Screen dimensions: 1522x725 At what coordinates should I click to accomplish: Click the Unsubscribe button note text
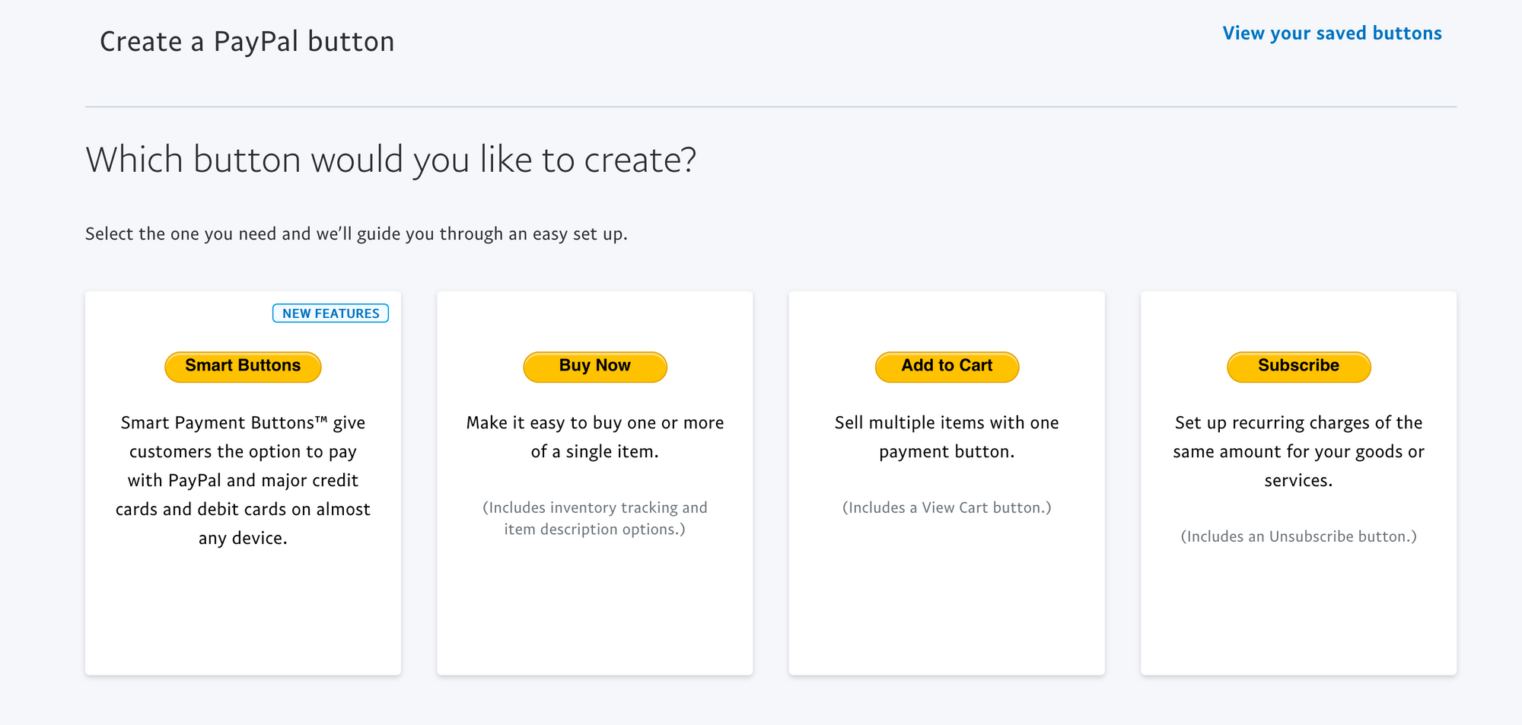[x=1298, y=536]
